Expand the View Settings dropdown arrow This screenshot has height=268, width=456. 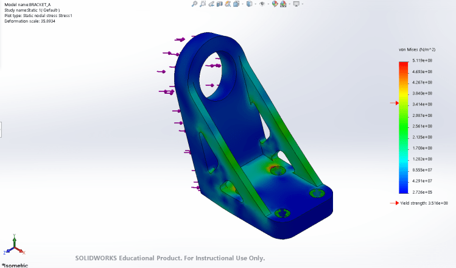[x=302, y=4]
